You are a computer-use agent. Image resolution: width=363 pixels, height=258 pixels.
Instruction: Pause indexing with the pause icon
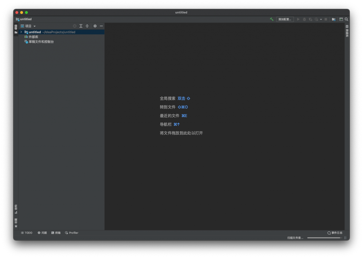pos(345,238)
